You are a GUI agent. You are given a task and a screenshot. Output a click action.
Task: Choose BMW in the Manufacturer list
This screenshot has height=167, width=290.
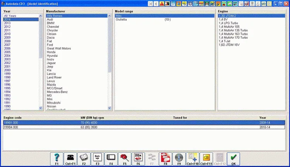click(x=77, y=23)
